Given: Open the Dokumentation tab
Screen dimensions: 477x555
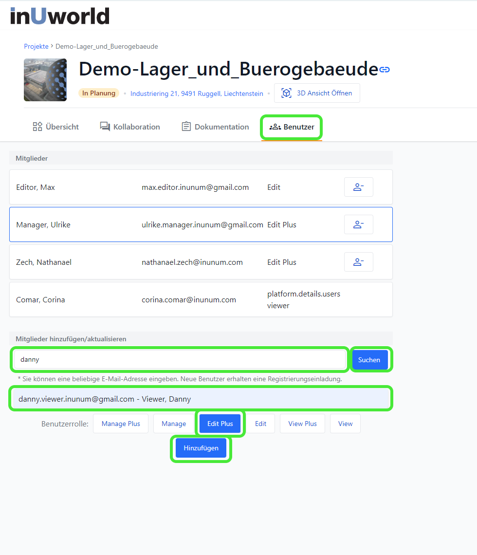Looking at the screenshot, I should tap(215, 127).
